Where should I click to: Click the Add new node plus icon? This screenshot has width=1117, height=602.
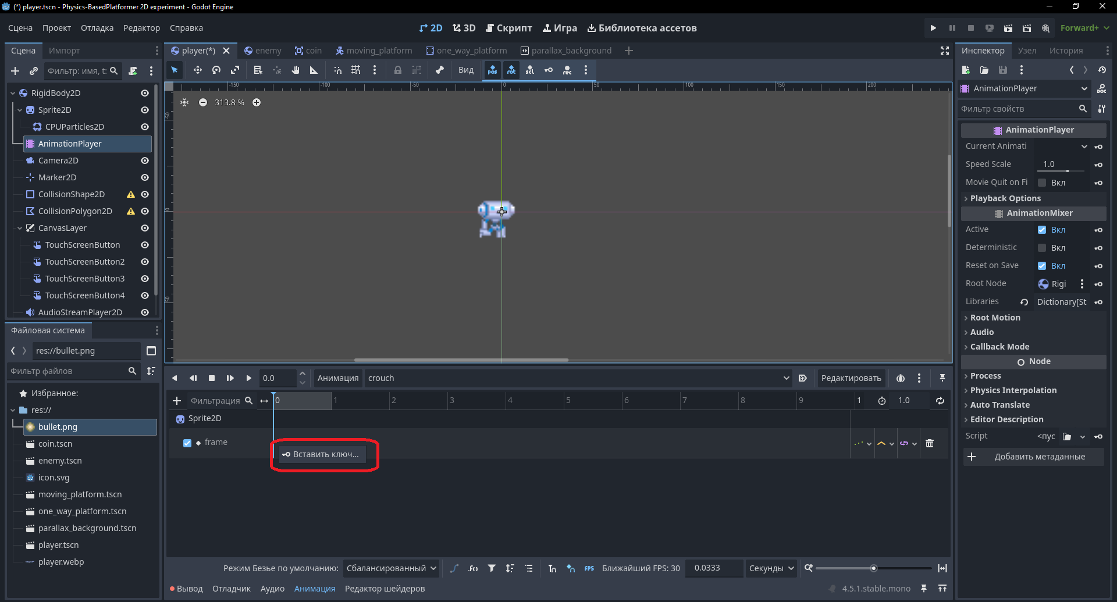pyautogui.click(x=15, y=71)
